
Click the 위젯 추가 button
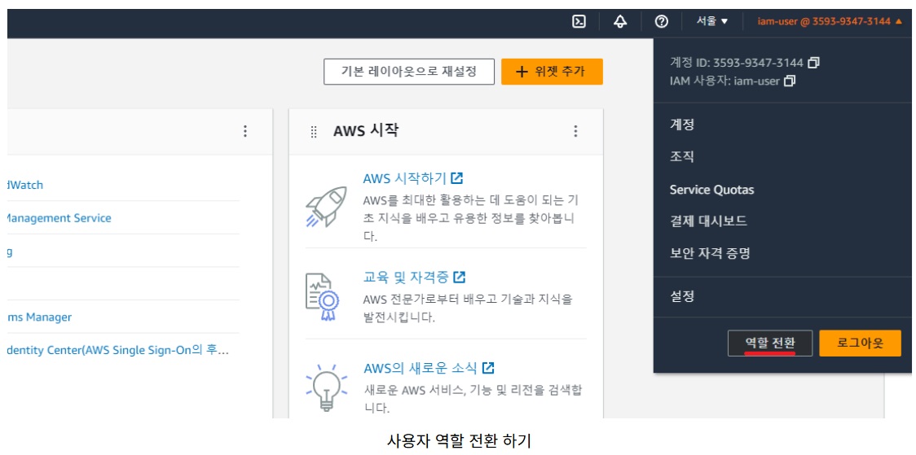pyautogui.click(x=552, y=72)
